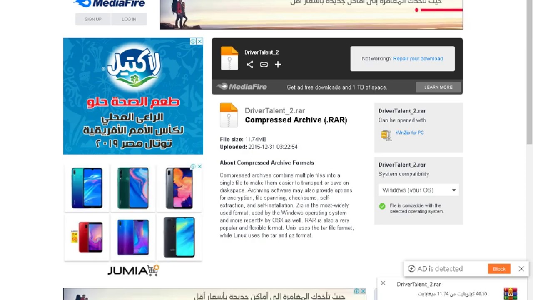Click the Can be opened with label
The width and height of the screenshot is (533, 300).
[402, 120]
